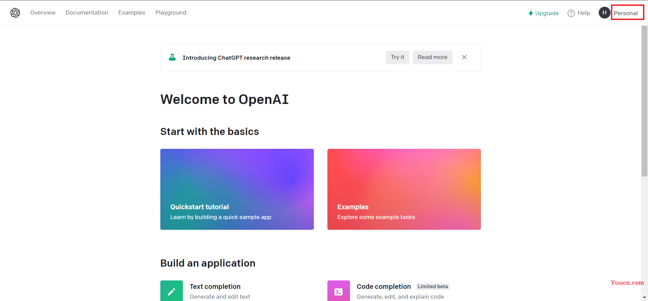Click the vertical scrollbar thumb
Viewport: 648px width, 301px height.
click(644, 101)
